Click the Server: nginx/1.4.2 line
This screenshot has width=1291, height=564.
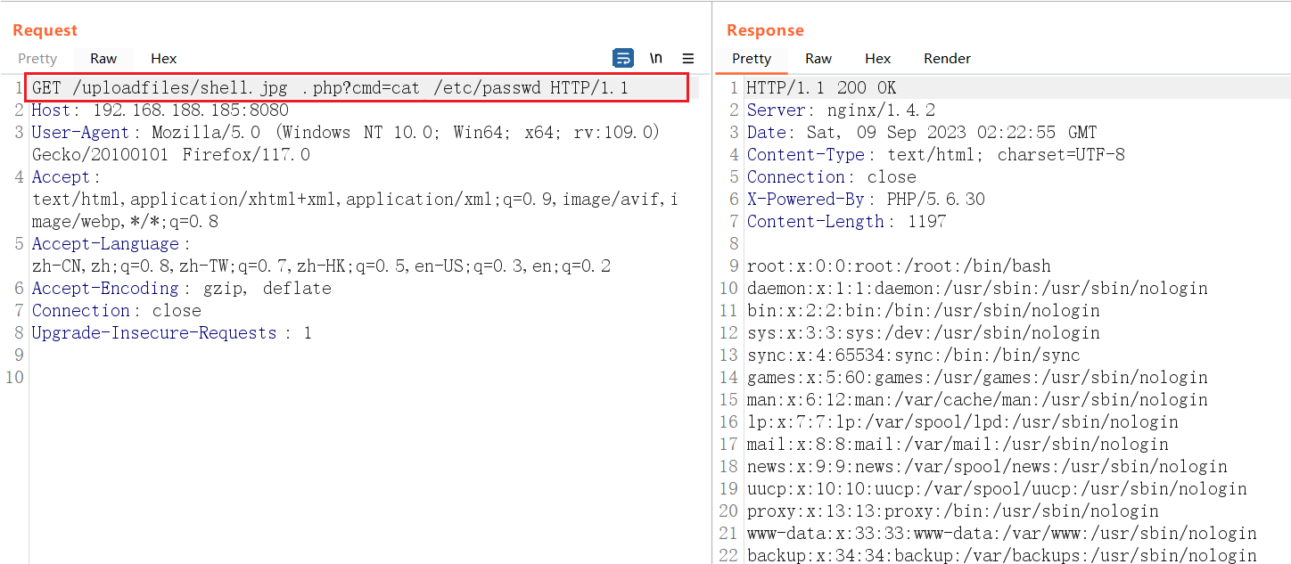click(x=841, y=110)
